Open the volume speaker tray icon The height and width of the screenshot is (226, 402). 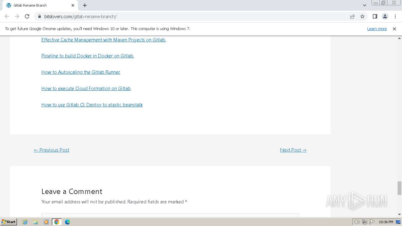coord(357,222)
